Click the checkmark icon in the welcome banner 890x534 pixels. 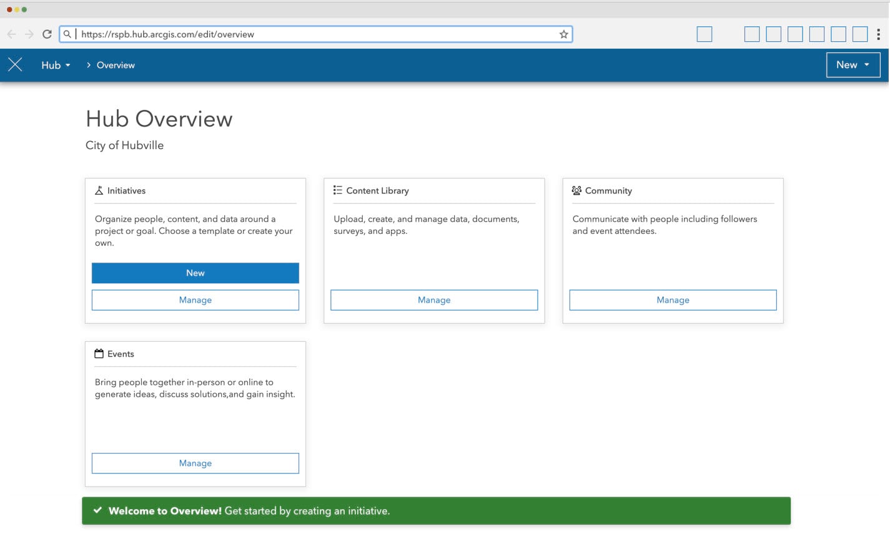(97, 510)
